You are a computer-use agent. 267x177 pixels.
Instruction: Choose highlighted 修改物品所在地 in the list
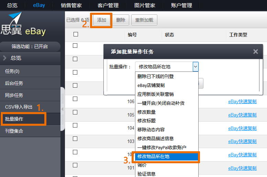click(x=167, y=157)
